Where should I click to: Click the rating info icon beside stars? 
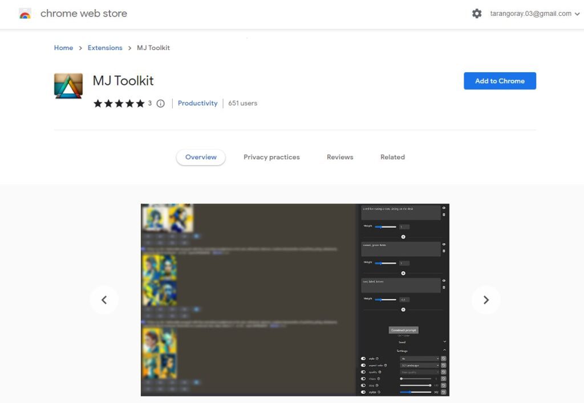[160, 104]
